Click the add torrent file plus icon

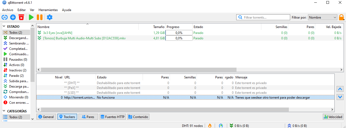[x=13, y=17]
